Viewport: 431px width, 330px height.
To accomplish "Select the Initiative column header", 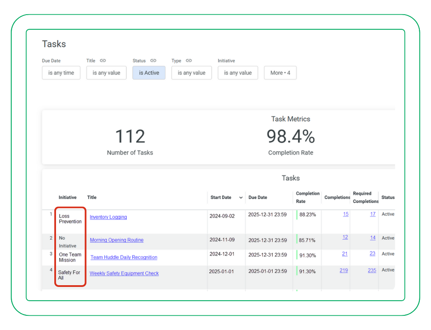I will click(68, 197).
